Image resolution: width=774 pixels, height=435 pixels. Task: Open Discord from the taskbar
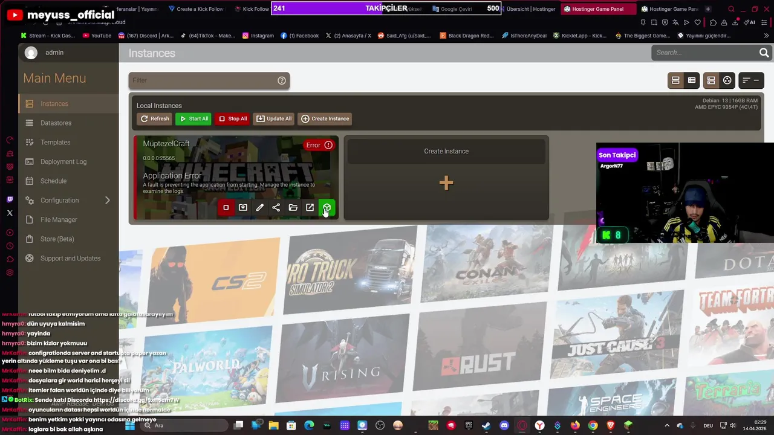[x=504, y=425]
